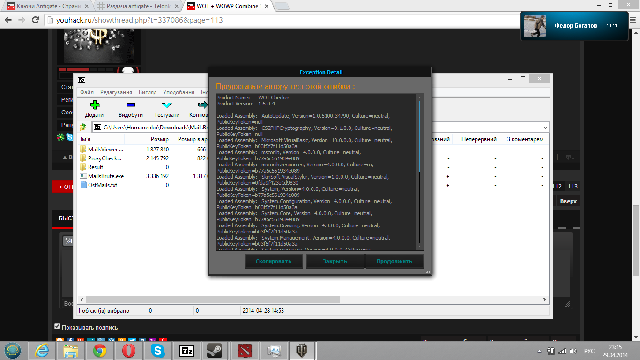Click the 7z icon in 7-Zip title bar

click(82, 80)
